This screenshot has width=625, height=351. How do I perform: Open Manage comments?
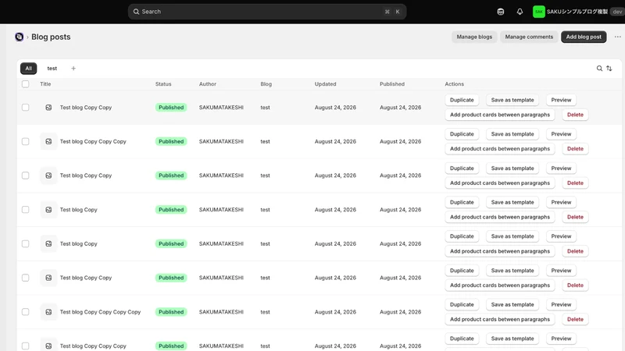point(529,37)
